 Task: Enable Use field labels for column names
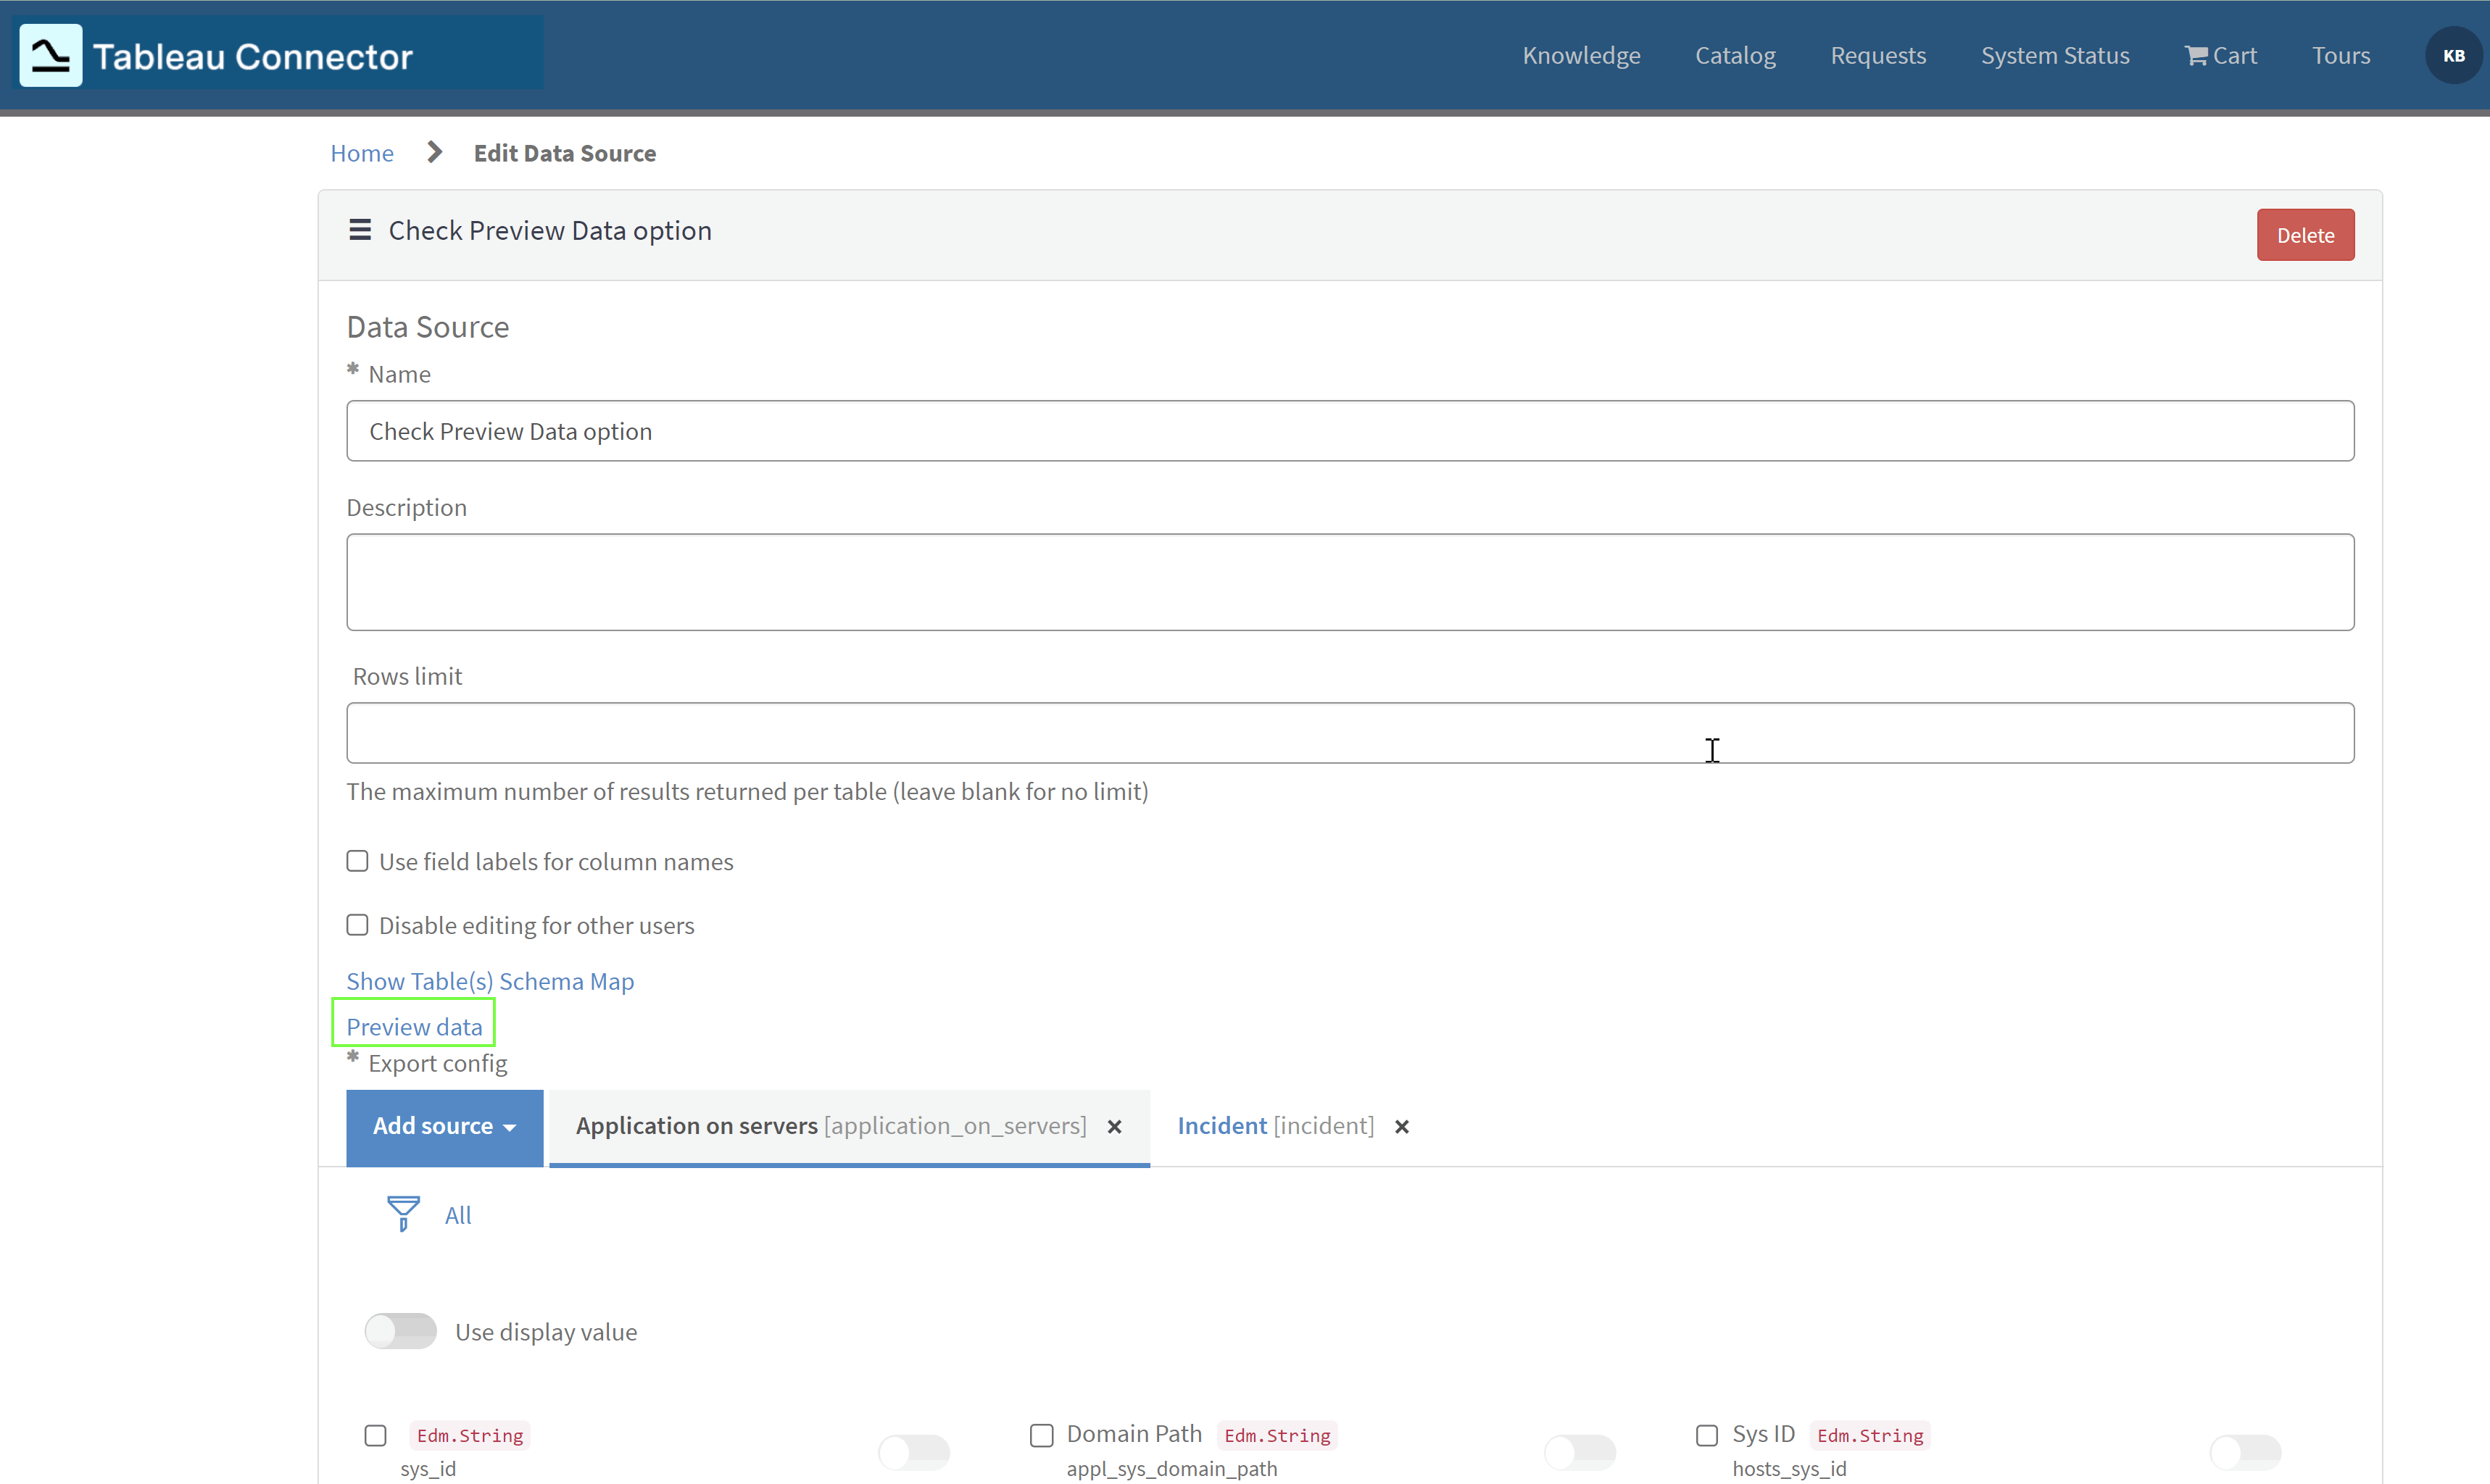[356, 860]
